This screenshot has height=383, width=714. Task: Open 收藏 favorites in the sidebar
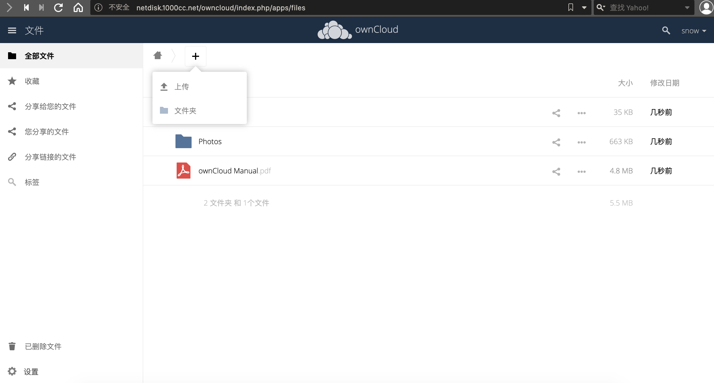(x=71, y=81)
